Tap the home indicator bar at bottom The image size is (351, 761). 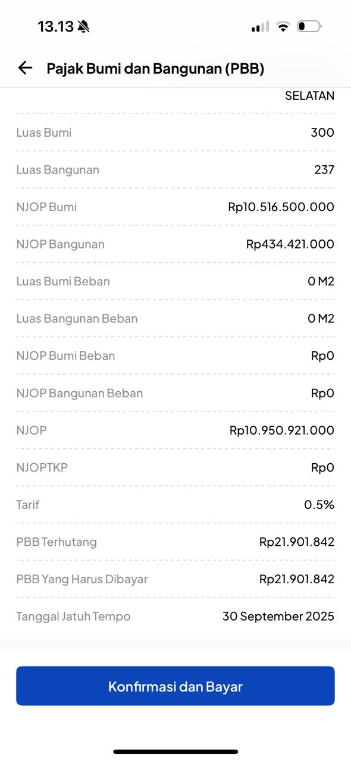tap(175, 750)
